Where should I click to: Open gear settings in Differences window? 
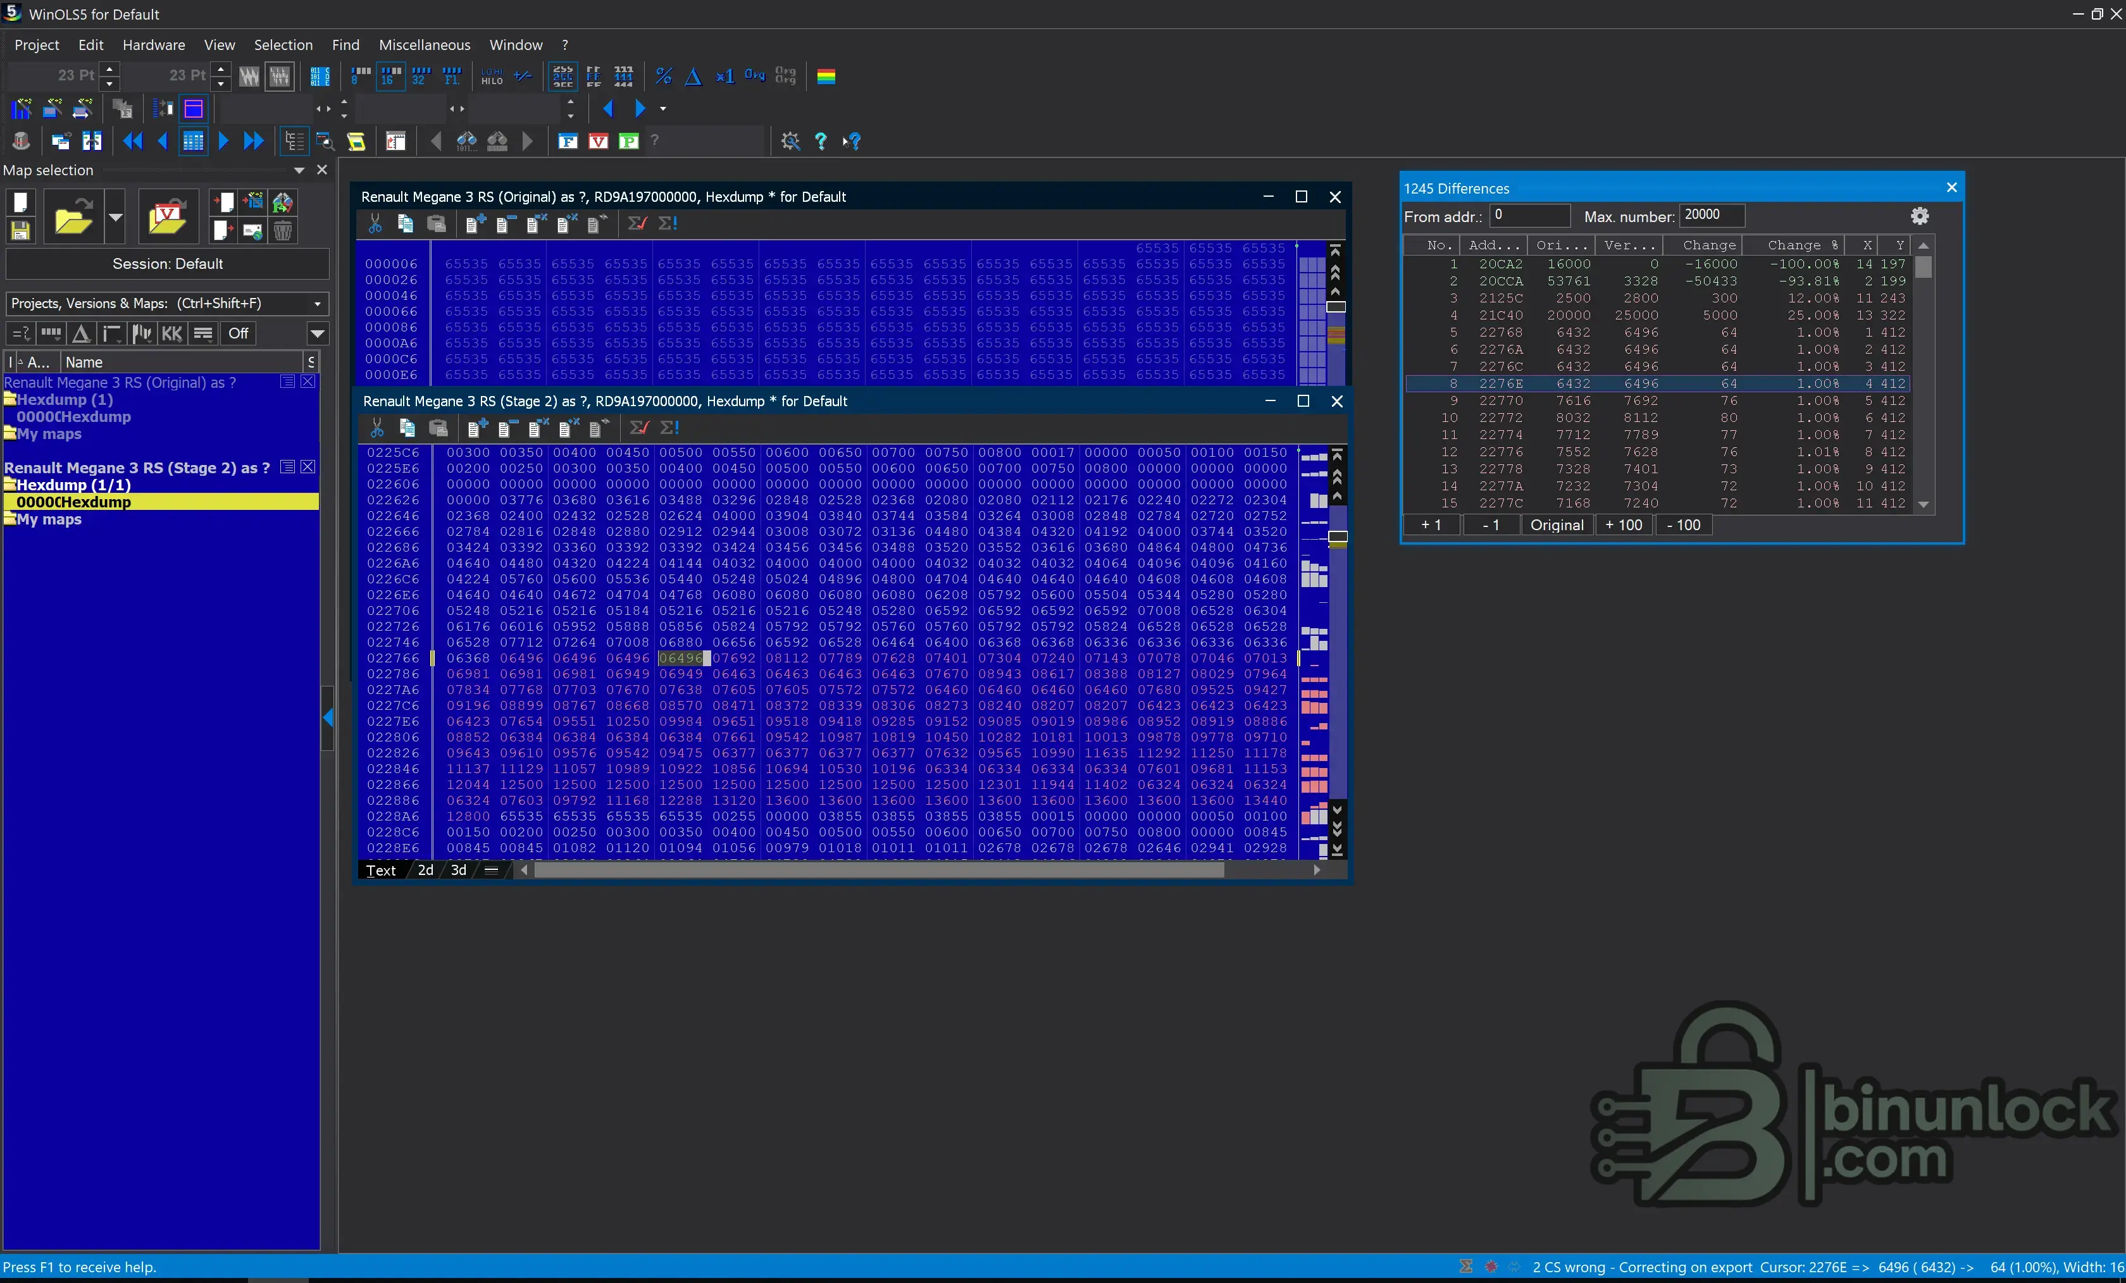click(x=1920, y=216)
